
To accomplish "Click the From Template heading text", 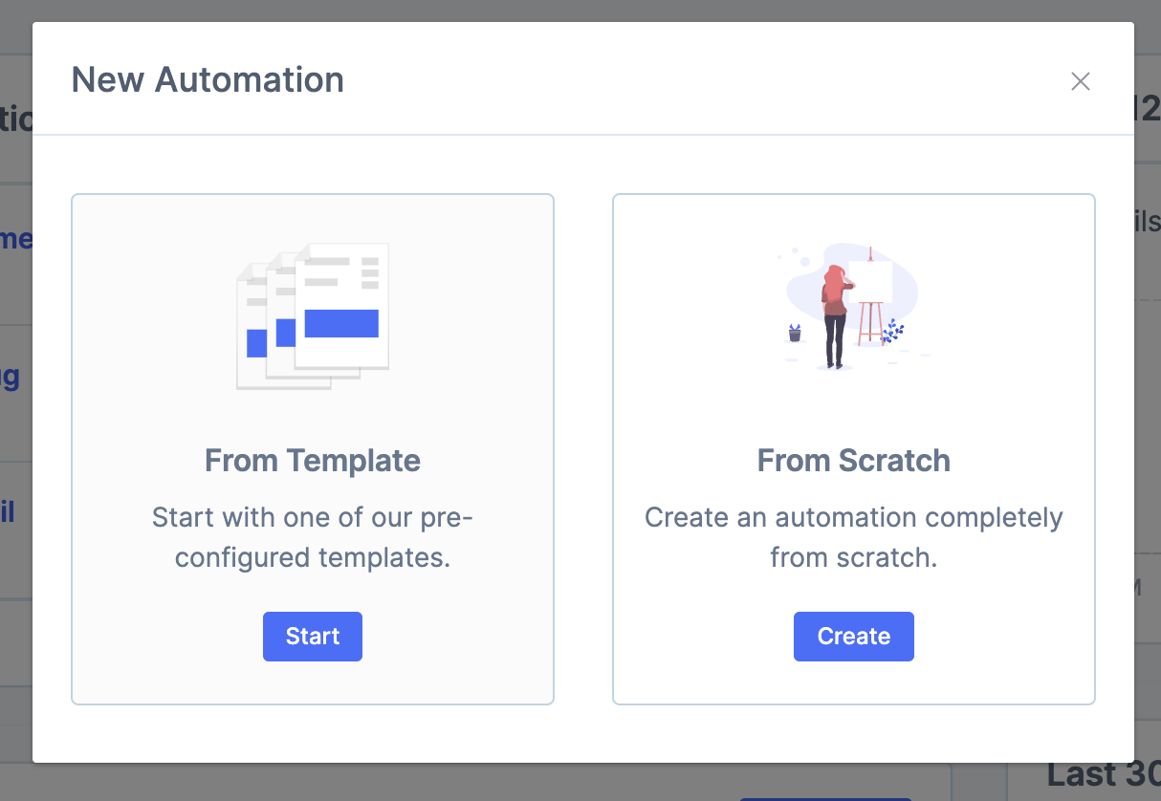I will 313,461.
